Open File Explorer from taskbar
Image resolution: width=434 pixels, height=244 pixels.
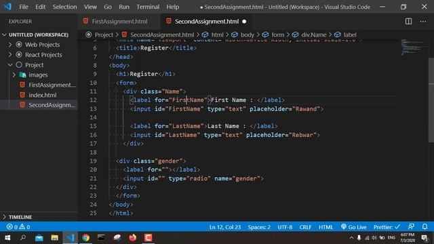tap(54, 238)
